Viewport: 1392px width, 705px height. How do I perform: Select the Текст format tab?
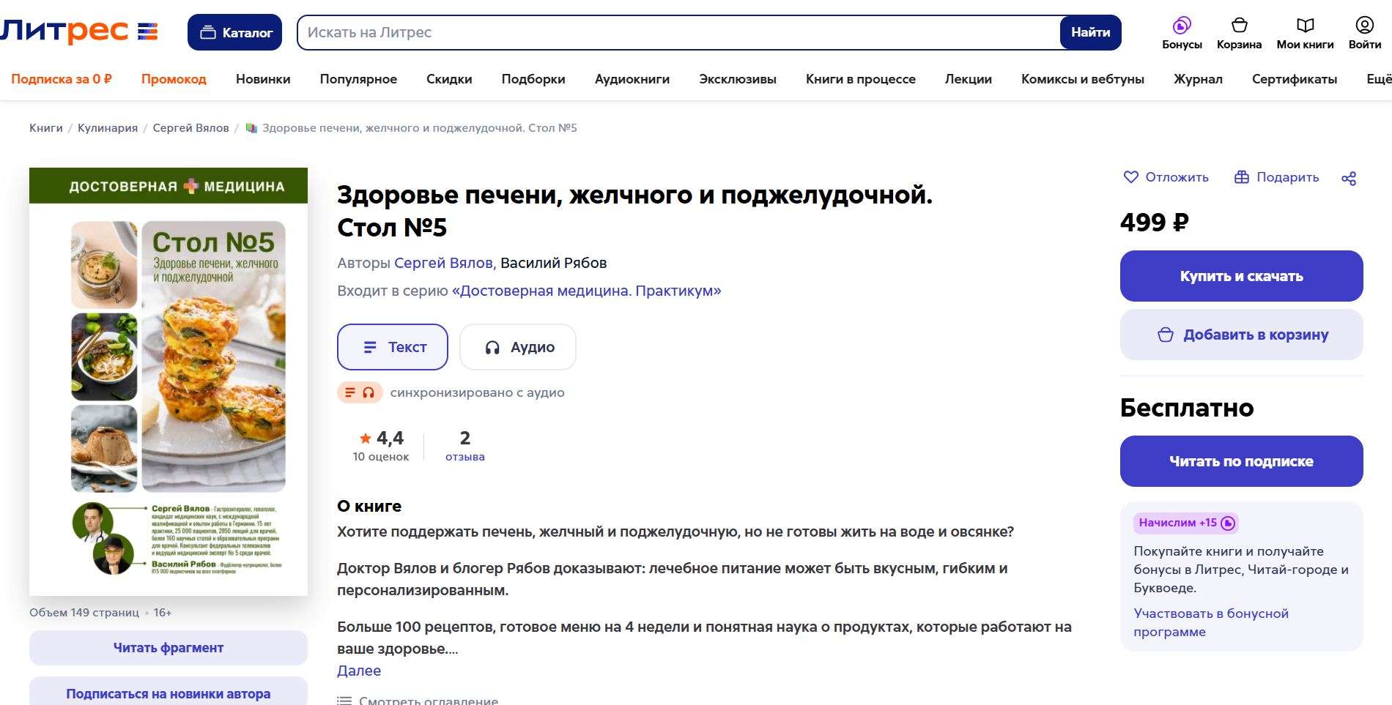click(x=393, y=347)
